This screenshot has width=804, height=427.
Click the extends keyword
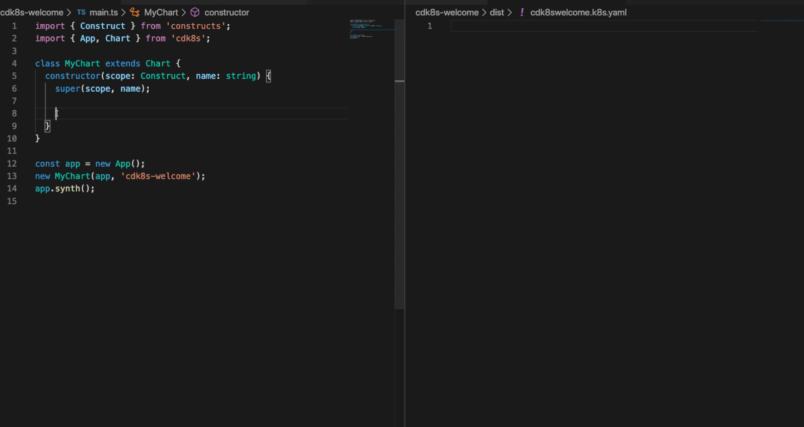tap(123, 63)
